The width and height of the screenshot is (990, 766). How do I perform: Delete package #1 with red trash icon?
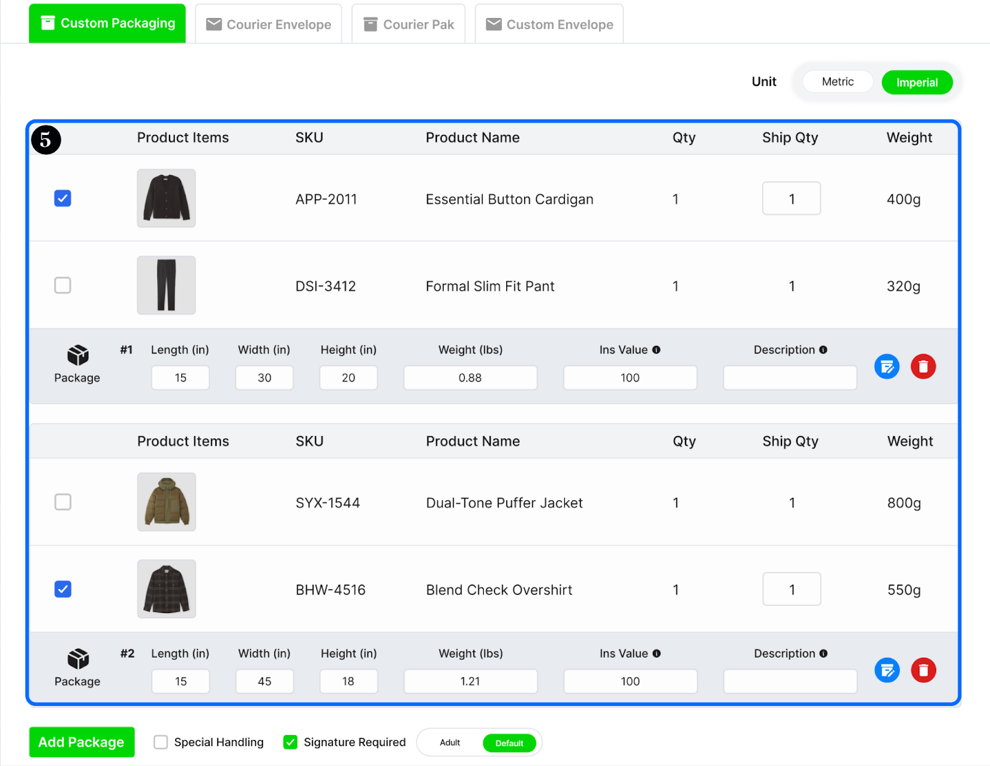923,367
